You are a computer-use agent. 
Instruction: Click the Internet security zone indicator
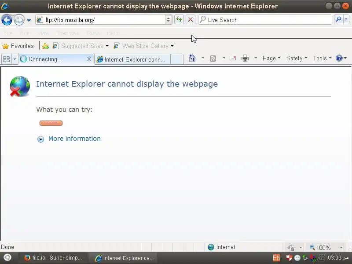click(x=221, y=247)
